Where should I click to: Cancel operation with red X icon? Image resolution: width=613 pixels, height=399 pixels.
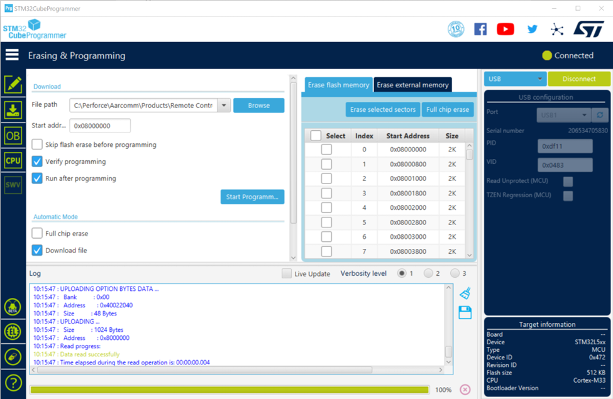click(x=465, y=389)
